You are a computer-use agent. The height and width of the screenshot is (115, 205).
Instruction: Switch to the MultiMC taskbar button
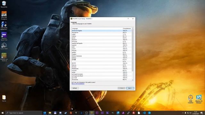click(92, 113)
